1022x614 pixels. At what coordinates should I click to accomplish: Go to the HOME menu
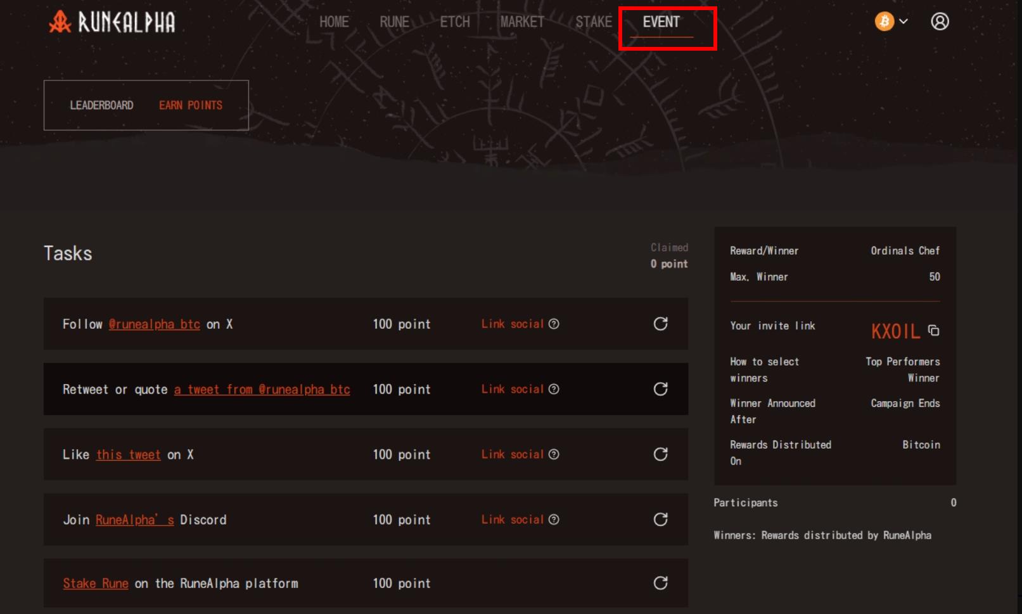tap(334, 22)
